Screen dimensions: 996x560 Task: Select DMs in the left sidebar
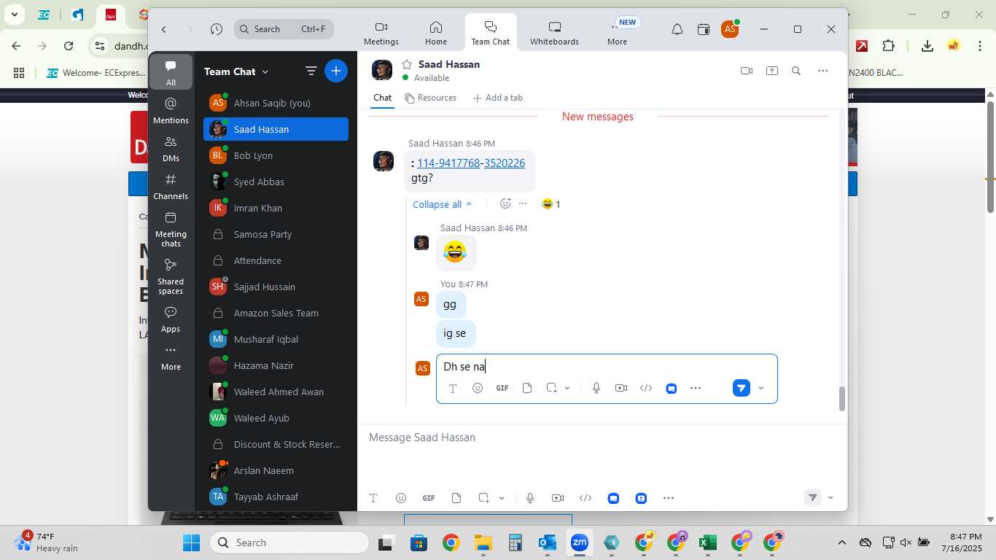pyautogui.click(x=171, y=148)
